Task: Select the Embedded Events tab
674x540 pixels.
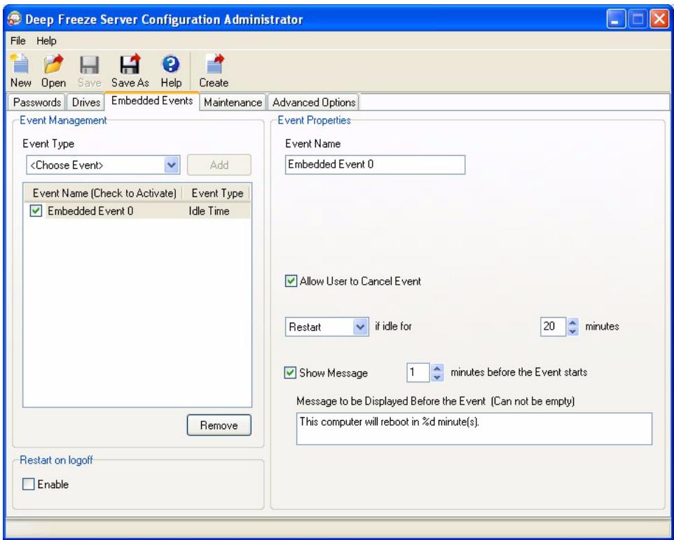Action: [152, 101]
